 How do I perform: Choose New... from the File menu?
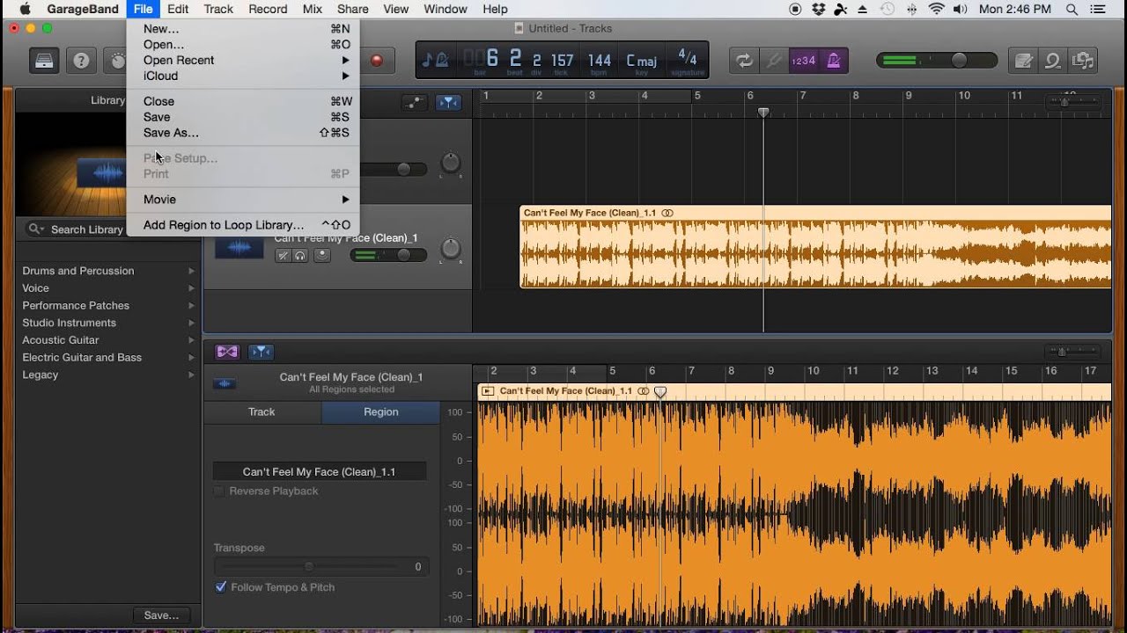point(243,28)
